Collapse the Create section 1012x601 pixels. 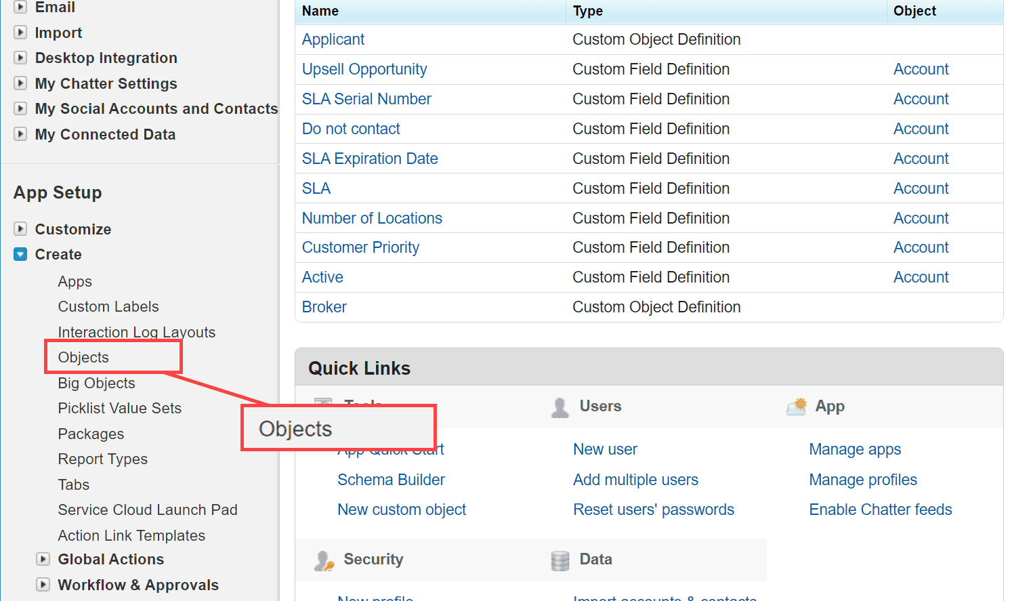point(20,254)
